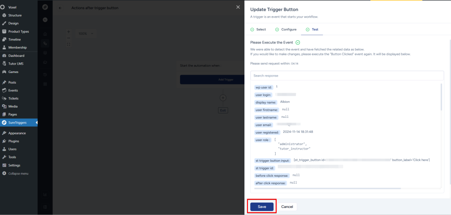Open Tutor LMS from sidebar
451x215 pixels.
tap(16, 64)
